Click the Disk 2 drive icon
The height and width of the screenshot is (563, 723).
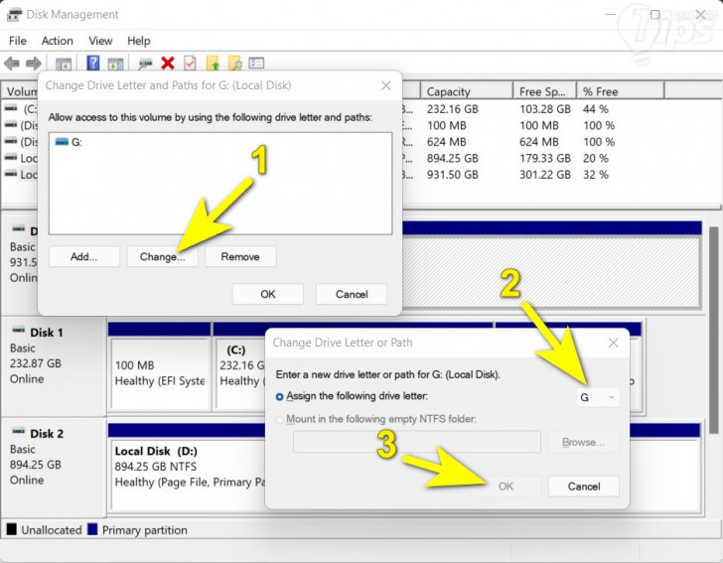point(19,432)
